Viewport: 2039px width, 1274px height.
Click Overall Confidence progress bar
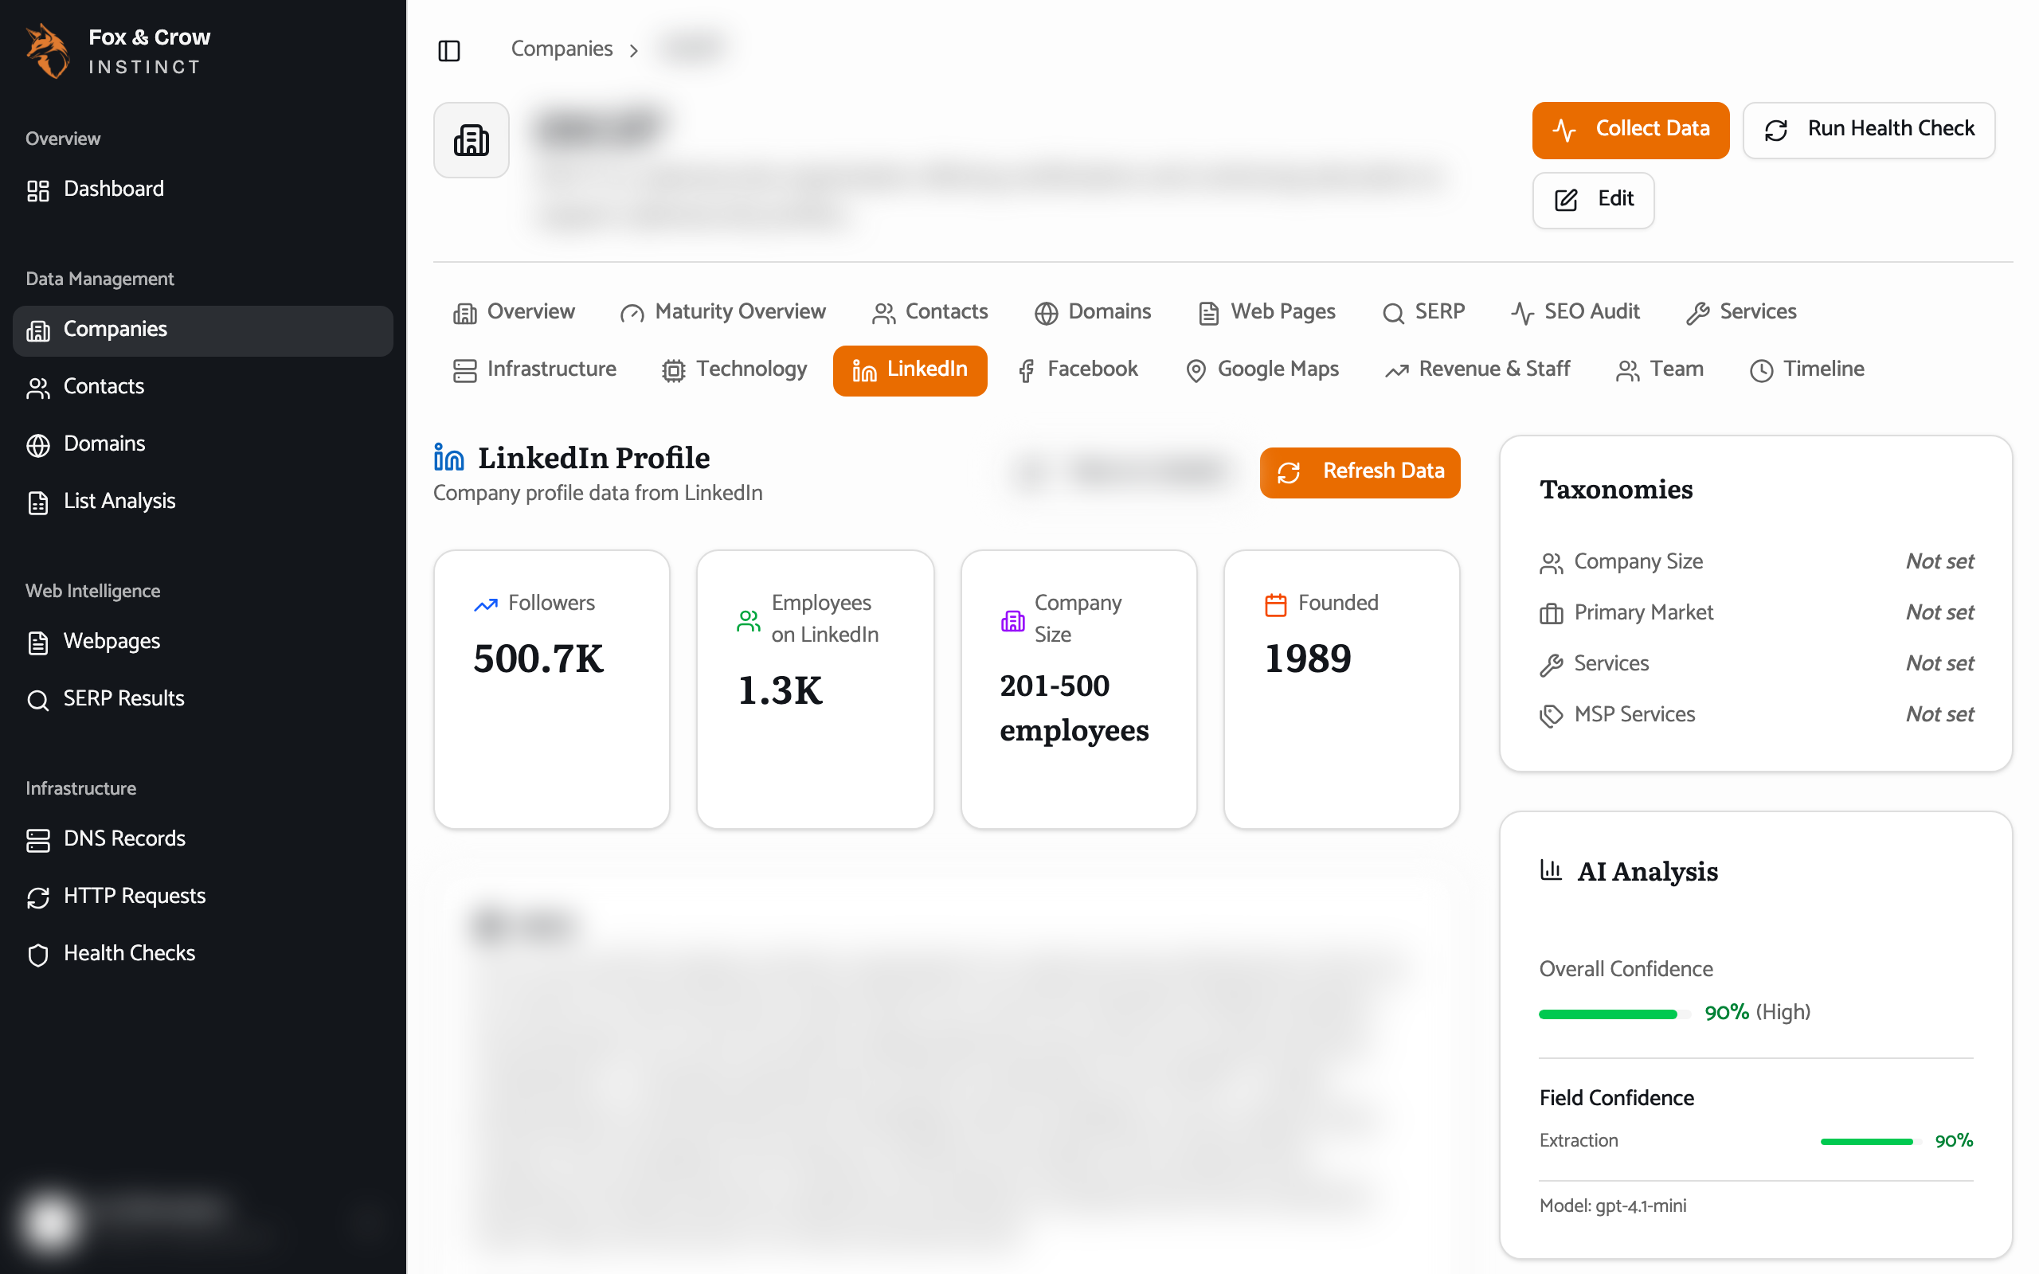[x=1614, y=1014]
